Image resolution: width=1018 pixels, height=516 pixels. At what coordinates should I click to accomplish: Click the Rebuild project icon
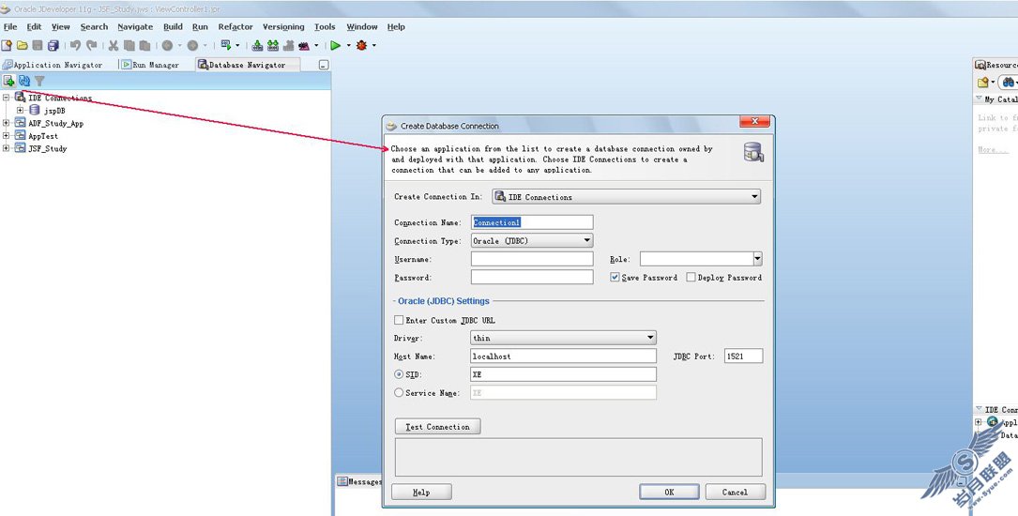coord(273,45)
